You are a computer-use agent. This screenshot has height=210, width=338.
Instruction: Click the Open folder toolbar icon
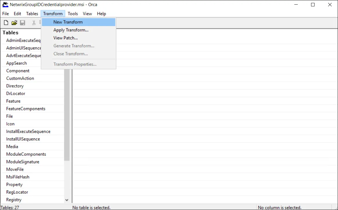[x=14, y=23]
